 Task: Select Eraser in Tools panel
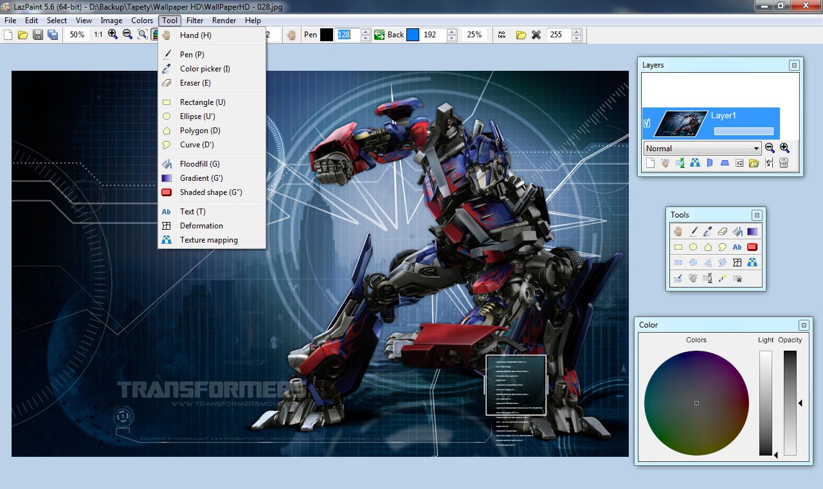(723, 231)
